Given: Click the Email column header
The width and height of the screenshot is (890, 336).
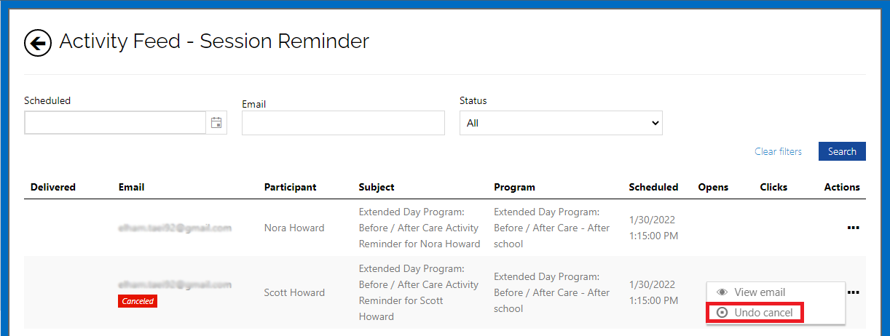Looking at the screenshot, I should tap(131, 187).
